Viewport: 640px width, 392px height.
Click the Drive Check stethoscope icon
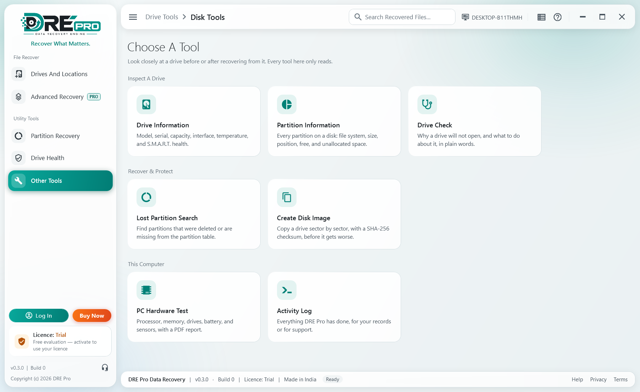coord(427,104)
